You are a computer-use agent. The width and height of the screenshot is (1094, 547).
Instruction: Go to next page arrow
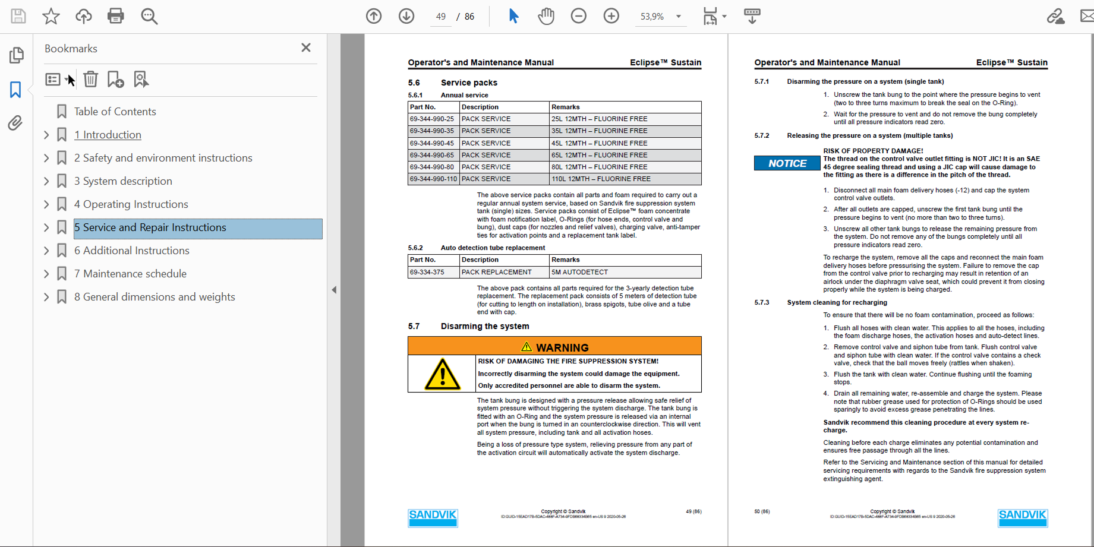pos(406,16)
